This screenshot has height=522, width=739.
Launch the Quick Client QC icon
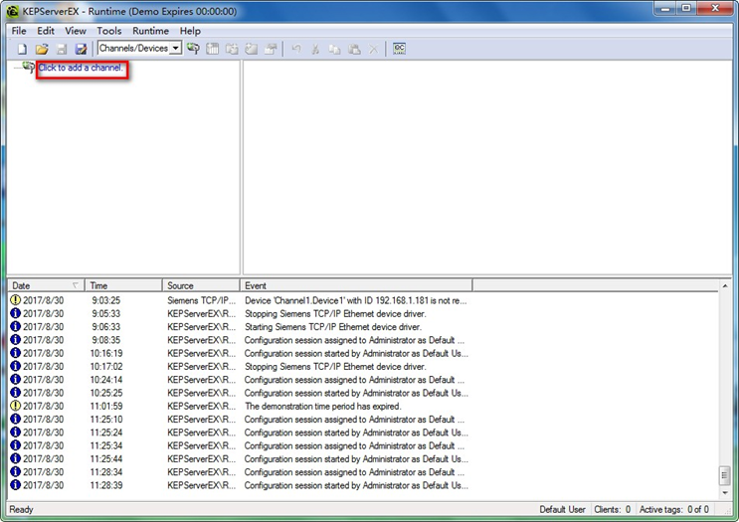pos(399,48)
